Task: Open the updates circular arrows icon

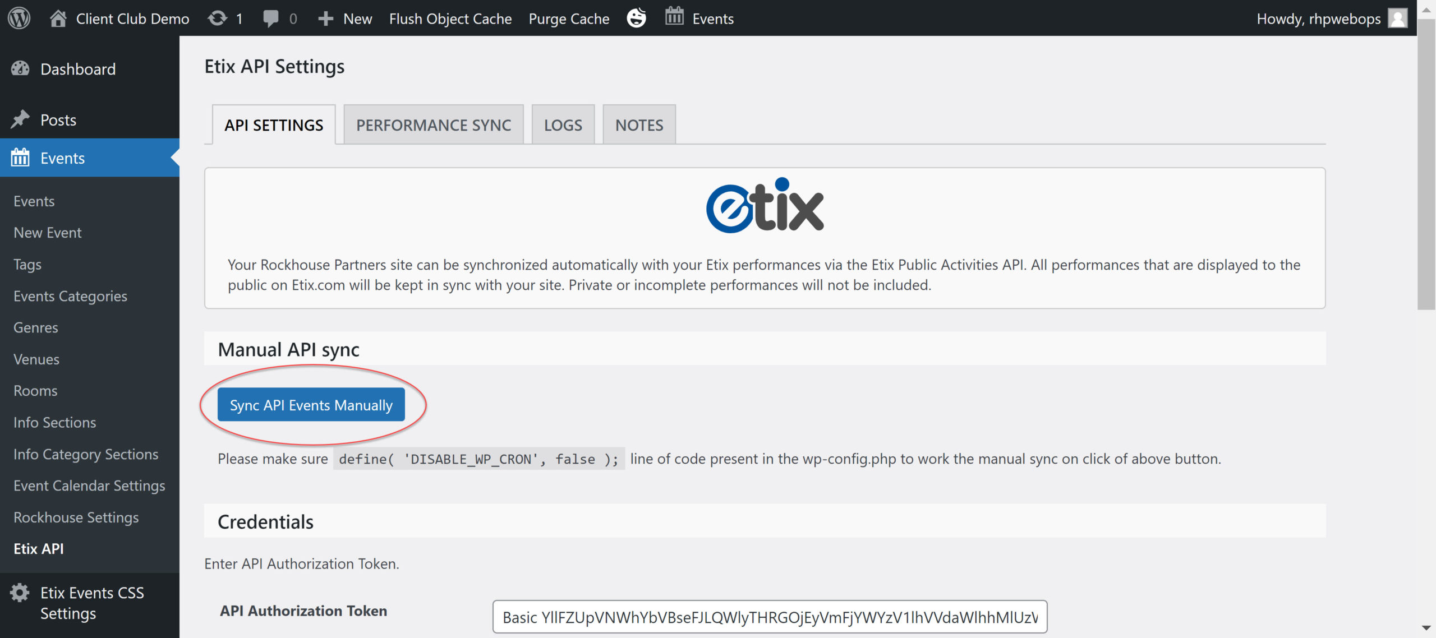Action: pos(218,18)
